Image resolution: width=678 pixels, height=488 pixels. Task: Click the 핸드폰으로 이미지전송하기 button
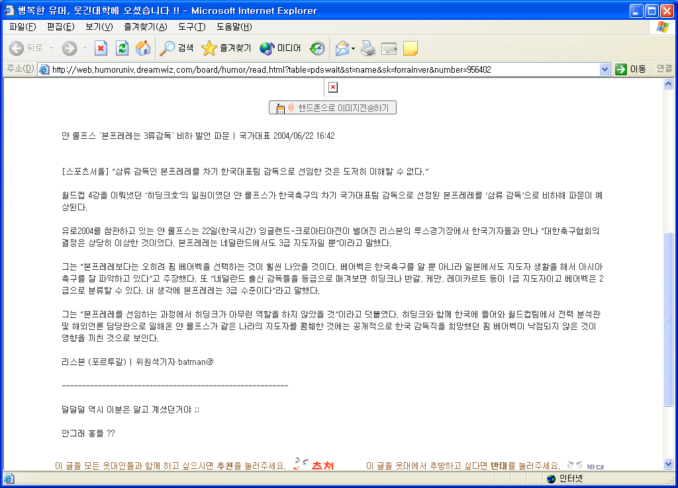pos(332,108)
